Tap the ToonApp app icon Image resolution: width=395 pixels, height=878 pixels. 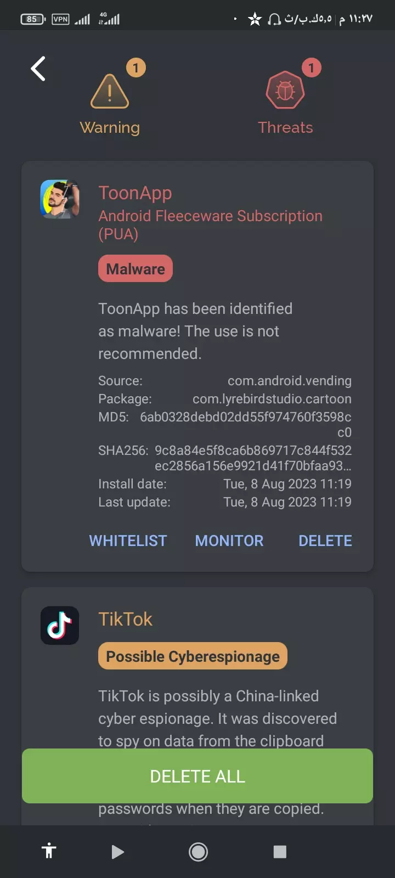click(60, 199)
